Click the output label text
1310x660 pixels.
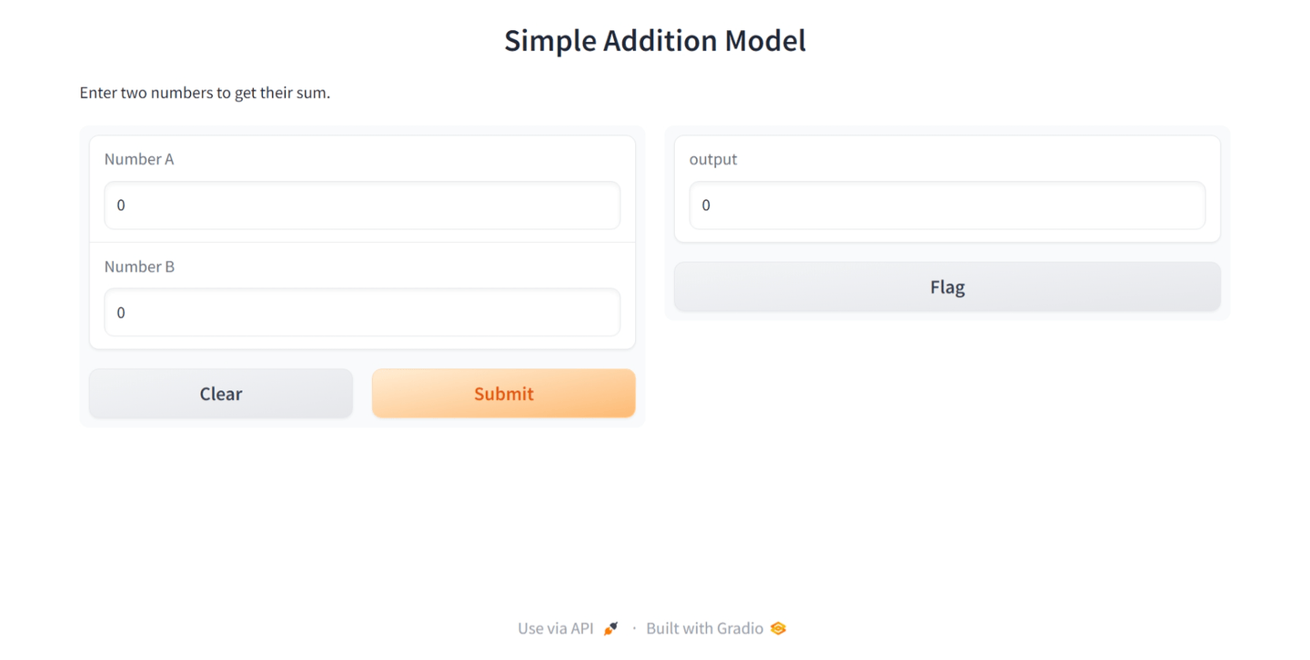point(713,159)
